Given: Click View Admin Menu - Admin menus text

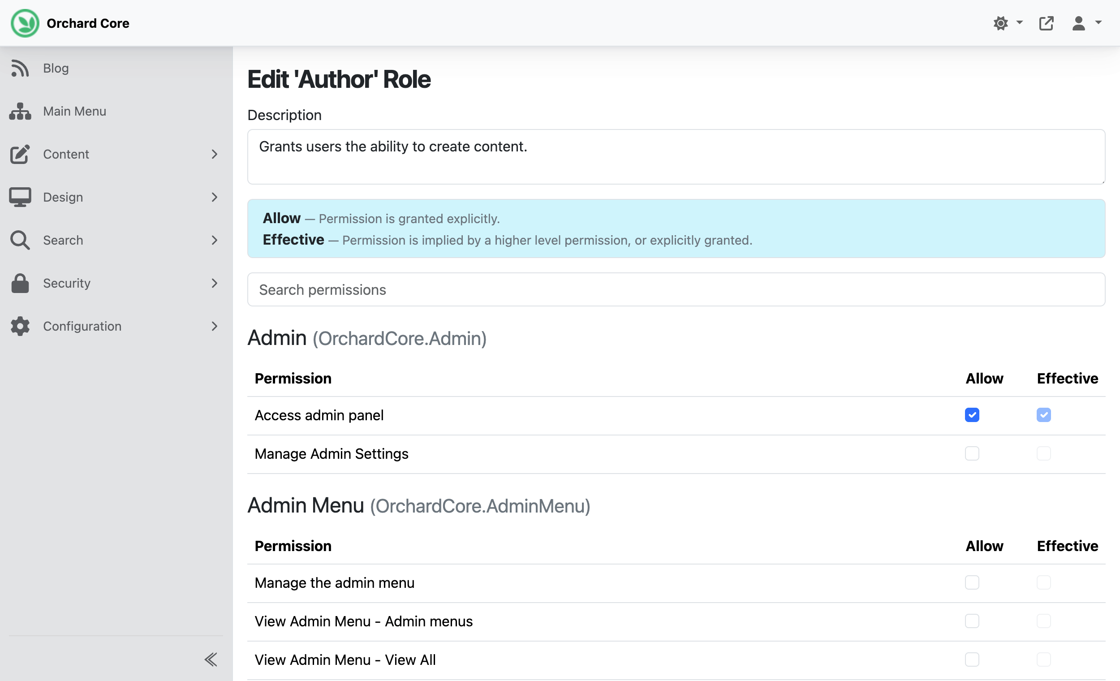Looking at the screenshot, I should 364,621.
